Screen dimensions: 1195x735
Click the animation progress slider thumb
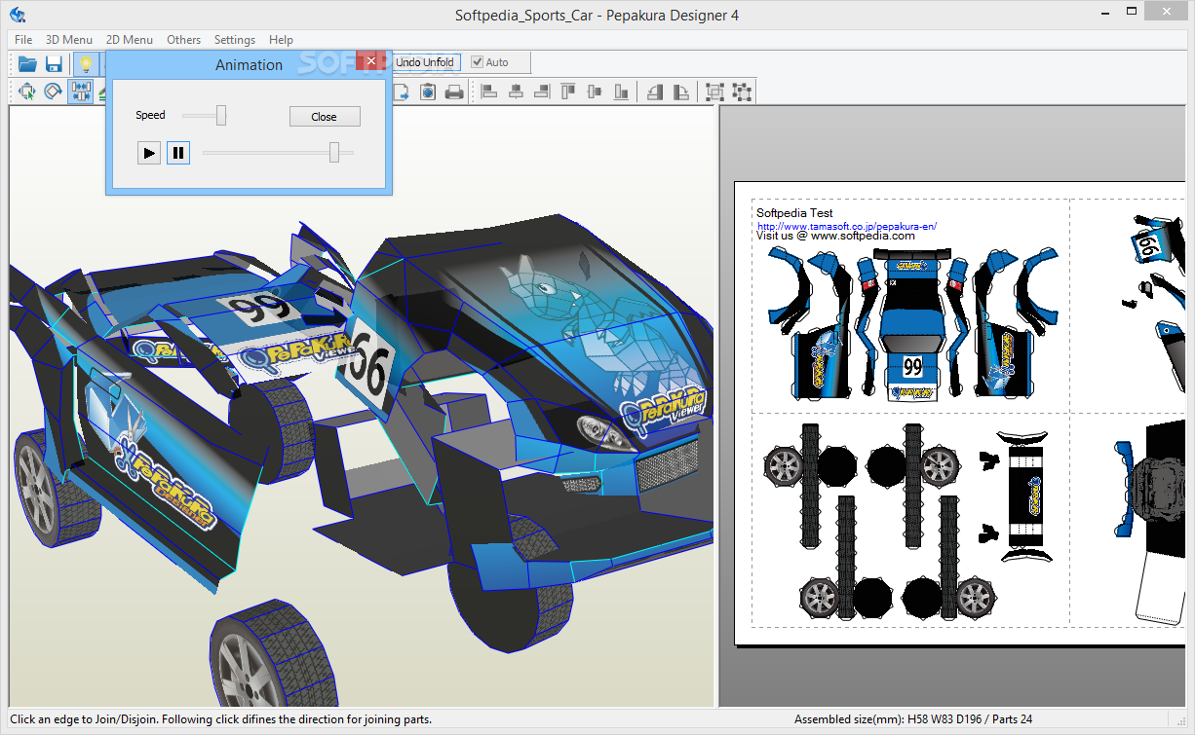[x=334, y=152]
